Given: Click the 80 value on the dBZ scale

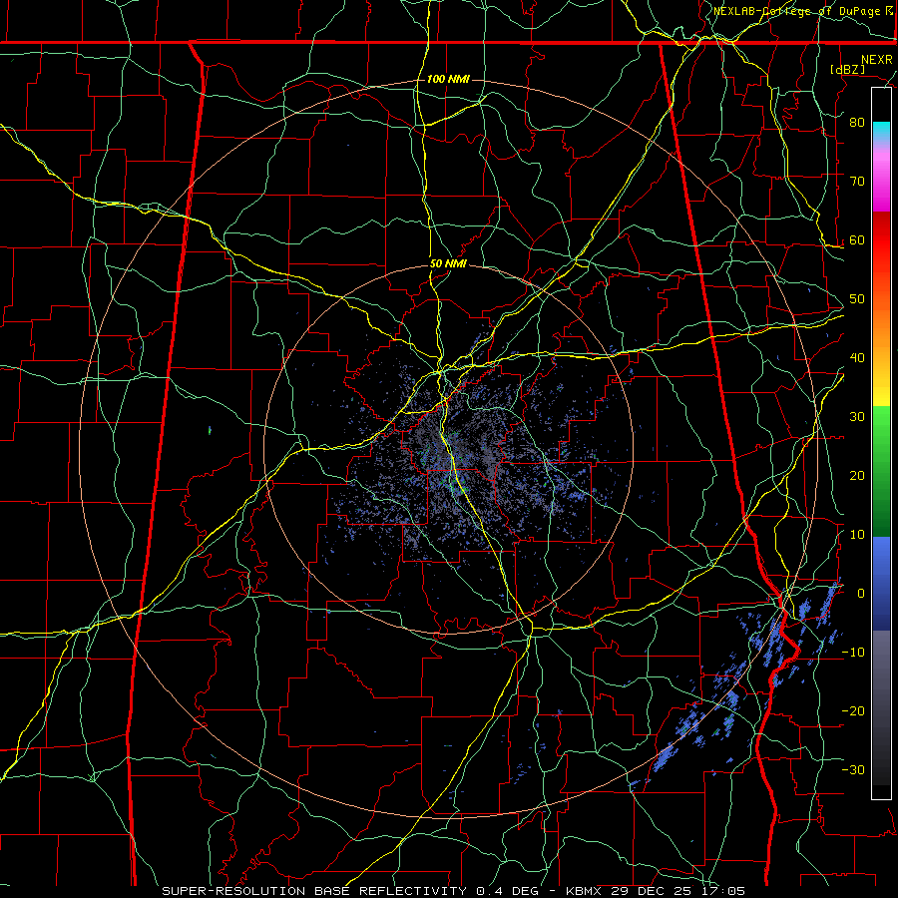Looking at the screenshot, I should 857,123.
